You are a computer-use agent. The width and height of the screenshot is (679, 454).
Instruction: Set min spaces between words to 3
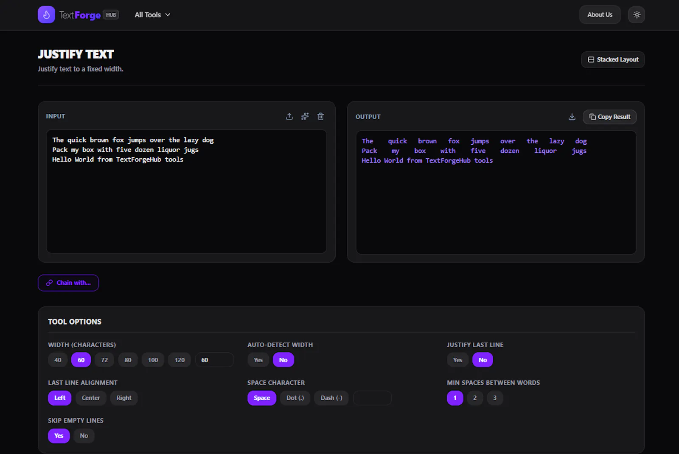pyautogui.click(x=495, y=398)
